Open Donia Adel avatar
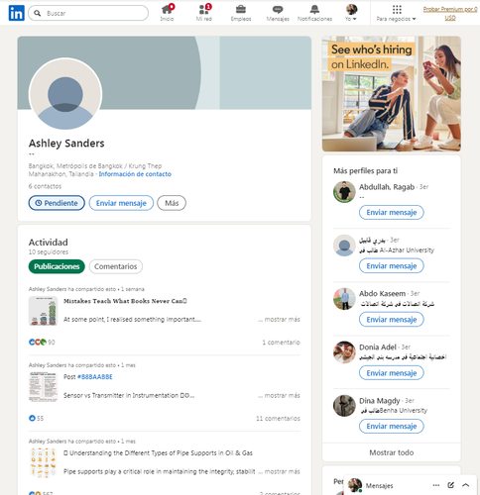The image size is (480, 495). point(344,352)
